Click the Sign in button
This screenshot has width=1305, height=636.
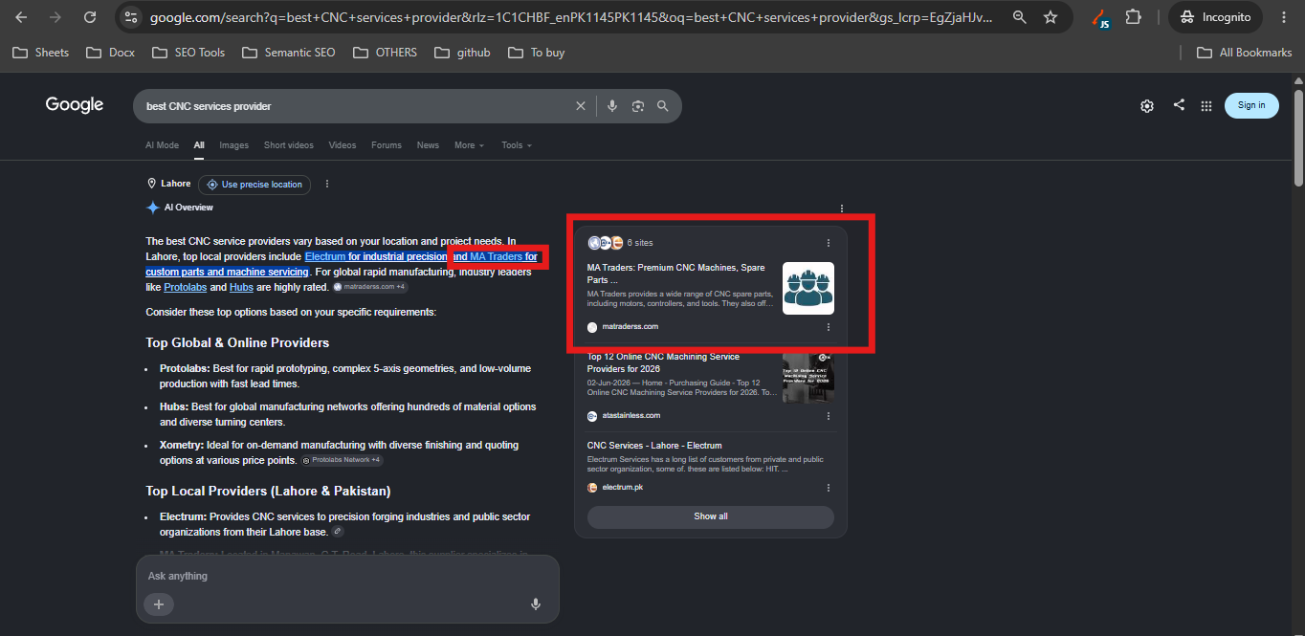(x=1251, y=105)
